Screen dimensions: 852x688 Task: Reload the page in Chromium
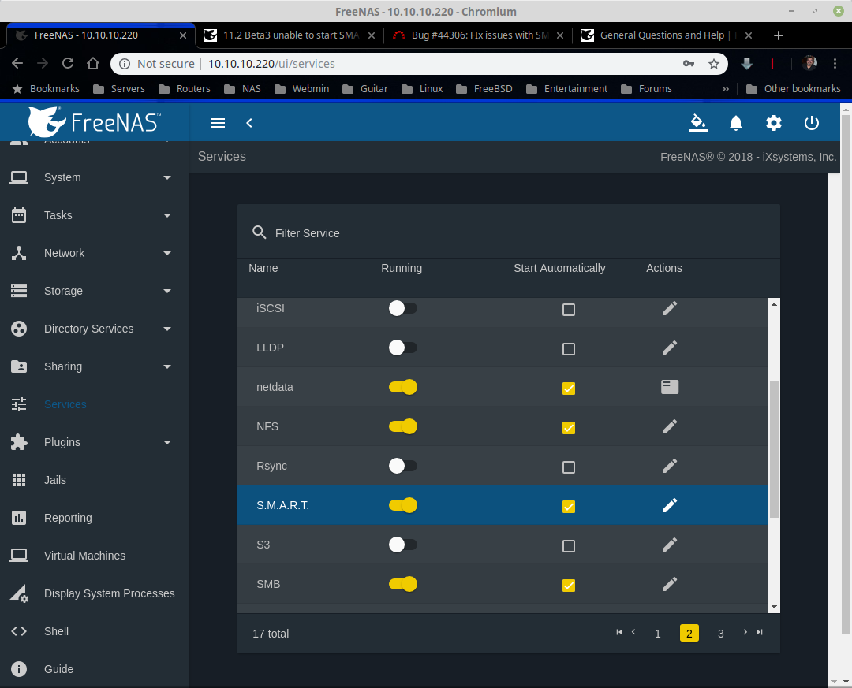click(68, 64)
